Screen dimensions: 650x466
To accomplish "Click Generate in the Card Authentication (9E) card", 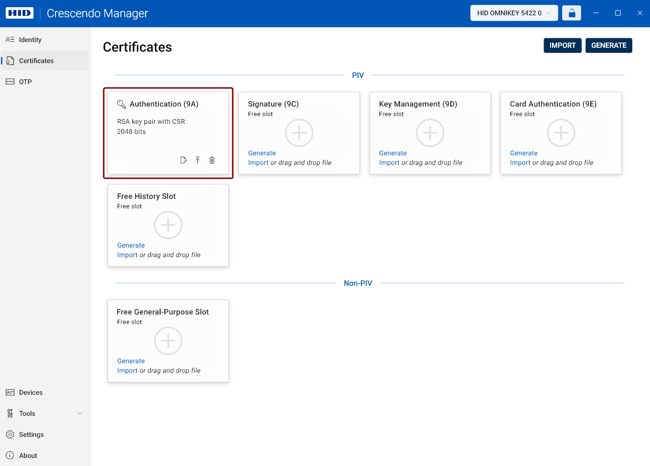I will pyautogui.click(x=524, y=153).
